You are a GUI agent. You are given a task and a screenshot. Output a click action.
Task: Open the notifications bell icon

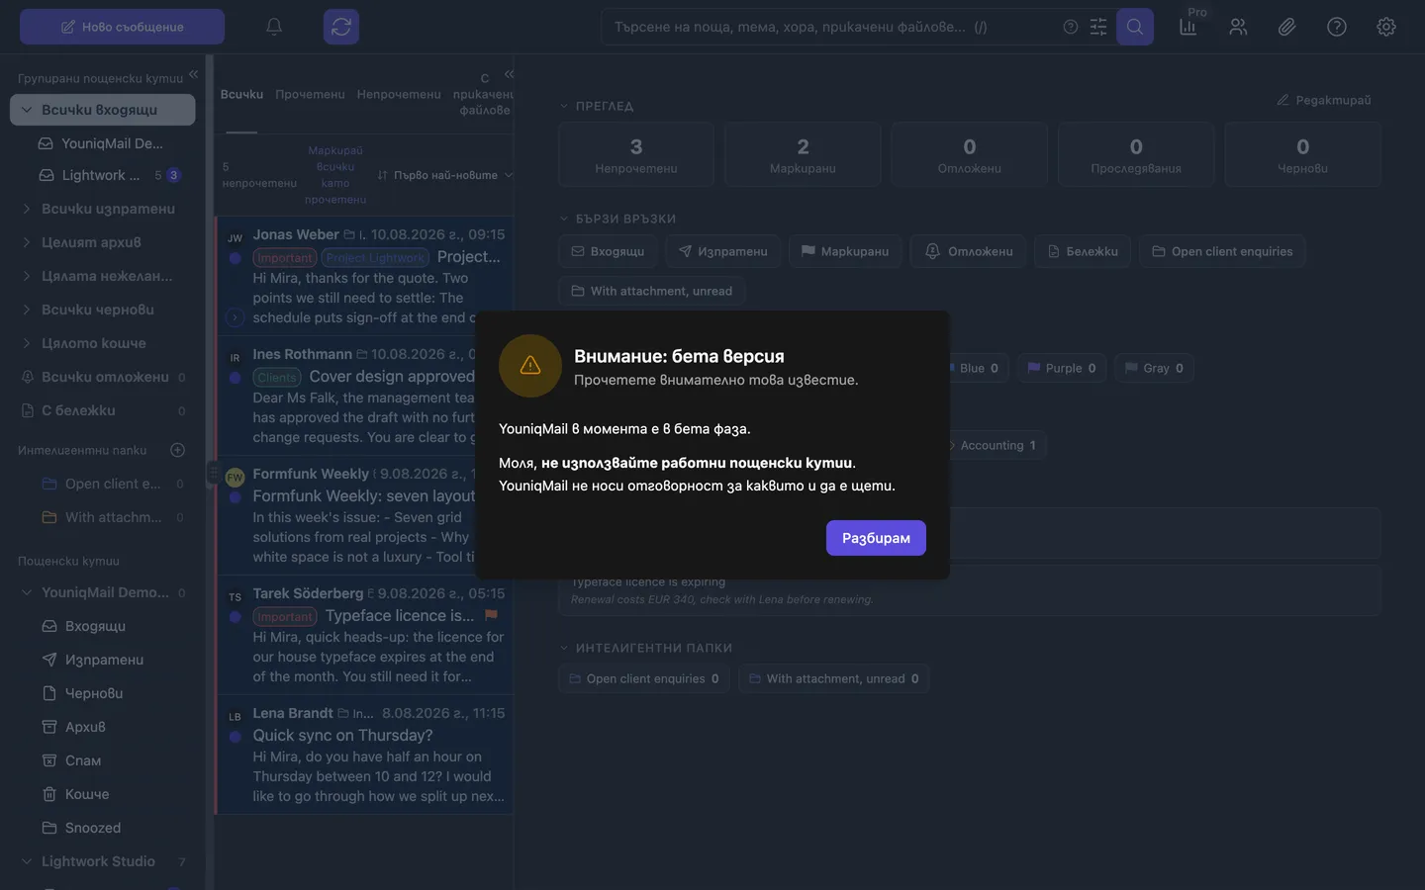(x=274, y=27)
